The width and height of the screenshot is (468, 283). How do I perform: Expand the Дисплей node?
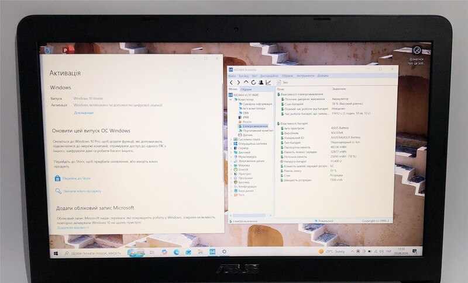pos(230,152)
